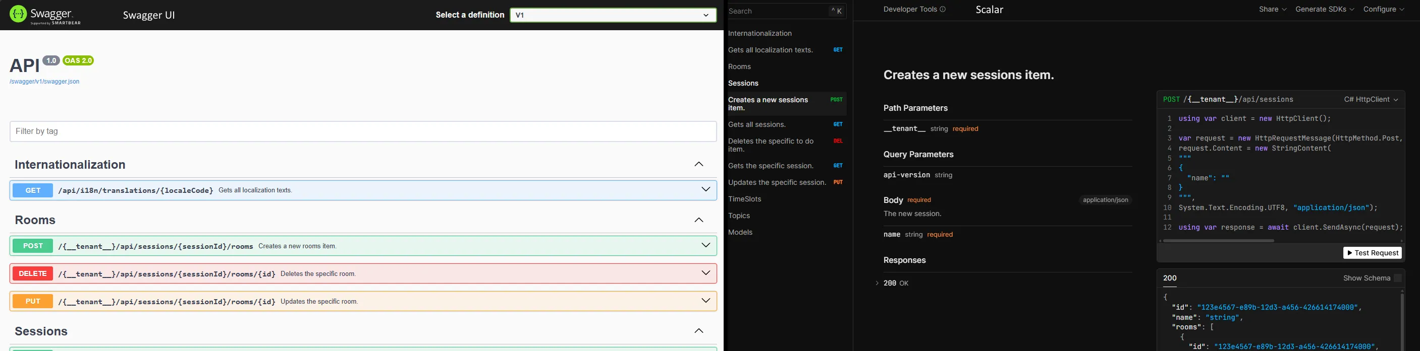The height and width of the screenshot is (351, 1420).
Task: Click the name body property label
Action: (891, 234)
